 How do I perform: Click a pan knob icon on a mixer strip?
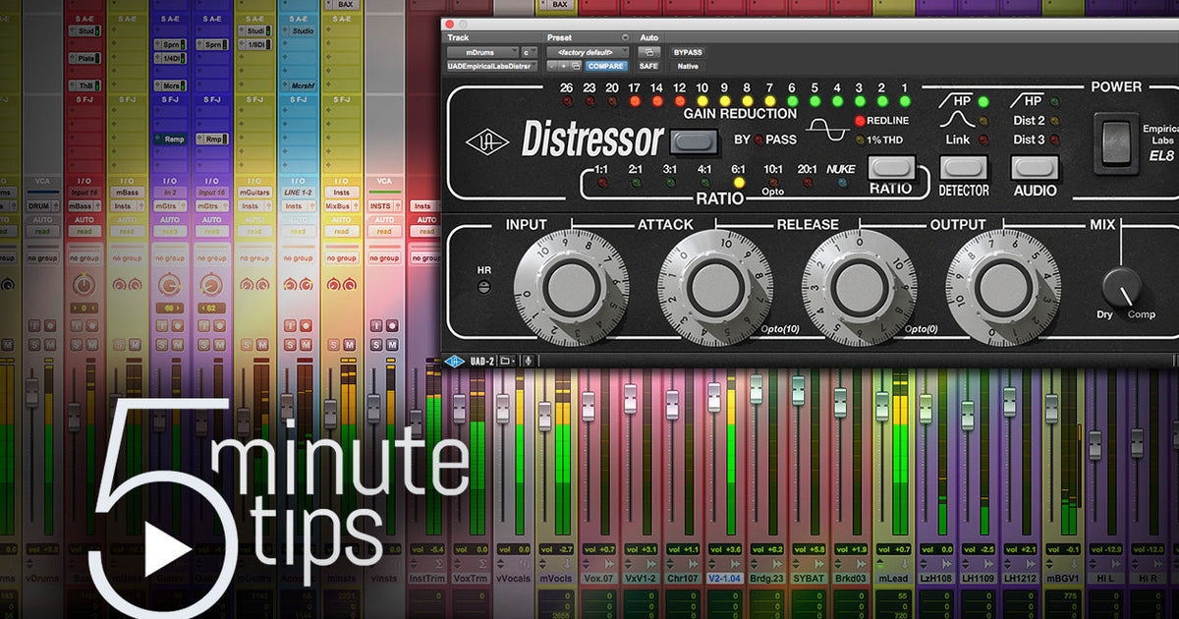(83, 285)
